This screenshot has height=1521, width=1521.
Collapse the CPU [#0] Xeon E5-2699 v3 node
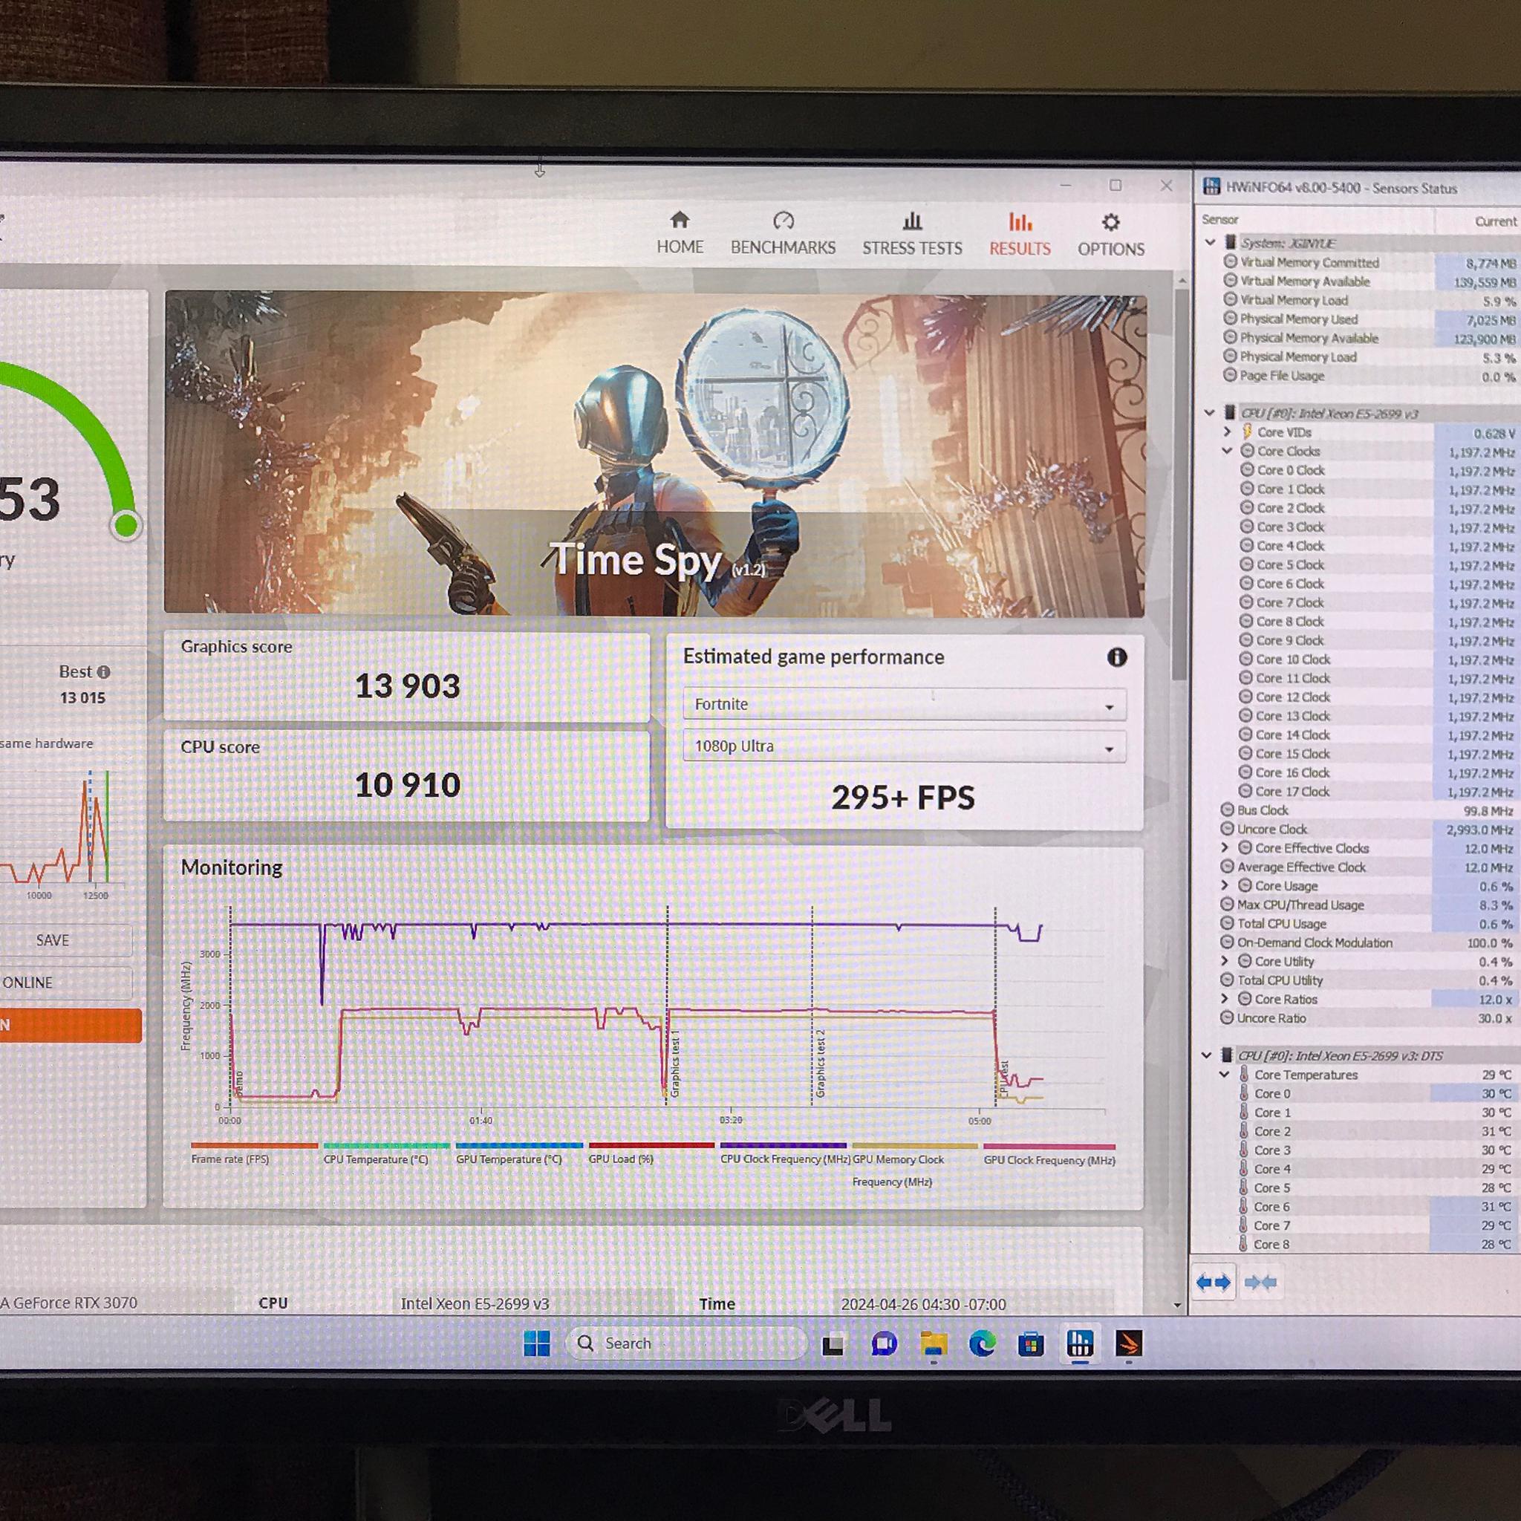tap(1210, 412)
